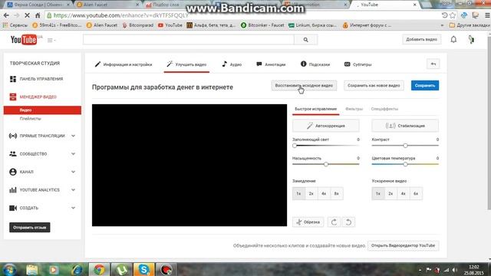Click the browser reload/stop button
Screen dimensions: 491x276
(x=27, y=15)
